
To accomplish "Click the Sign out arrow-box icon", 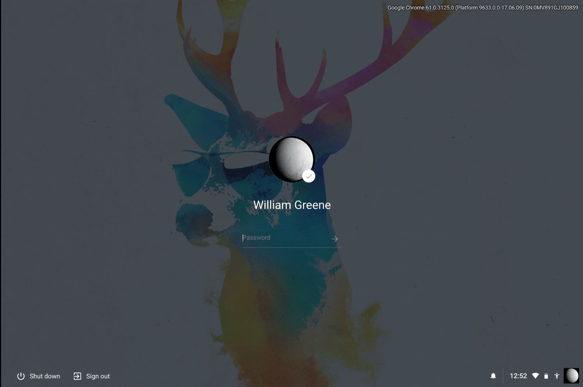I will click(x=77, y=376).
